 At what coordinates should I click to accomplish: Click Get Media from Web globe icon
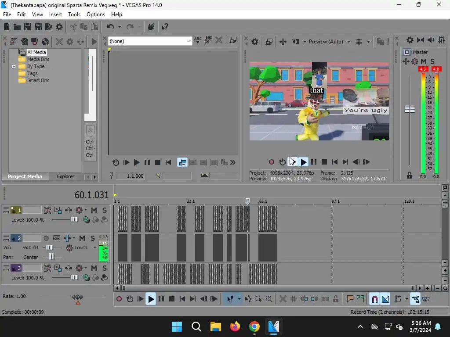coord(45,42)
